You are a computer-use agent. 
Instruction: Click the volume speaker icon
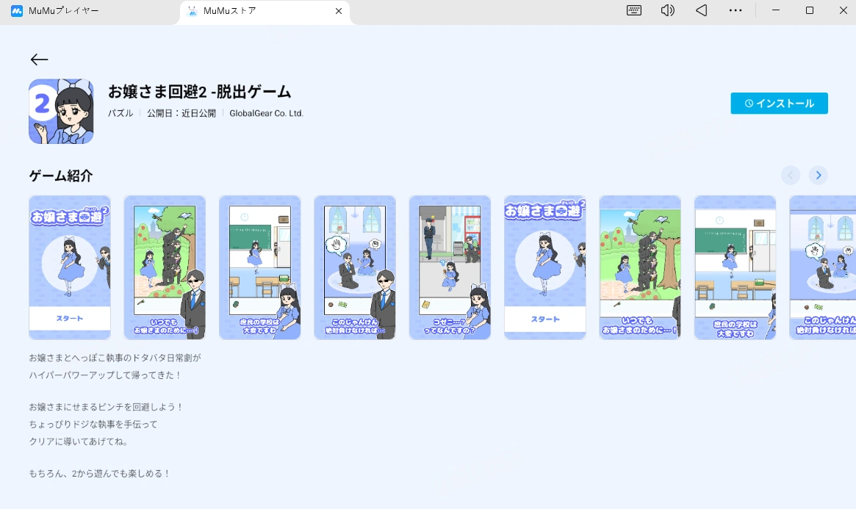tap(668, 10)
